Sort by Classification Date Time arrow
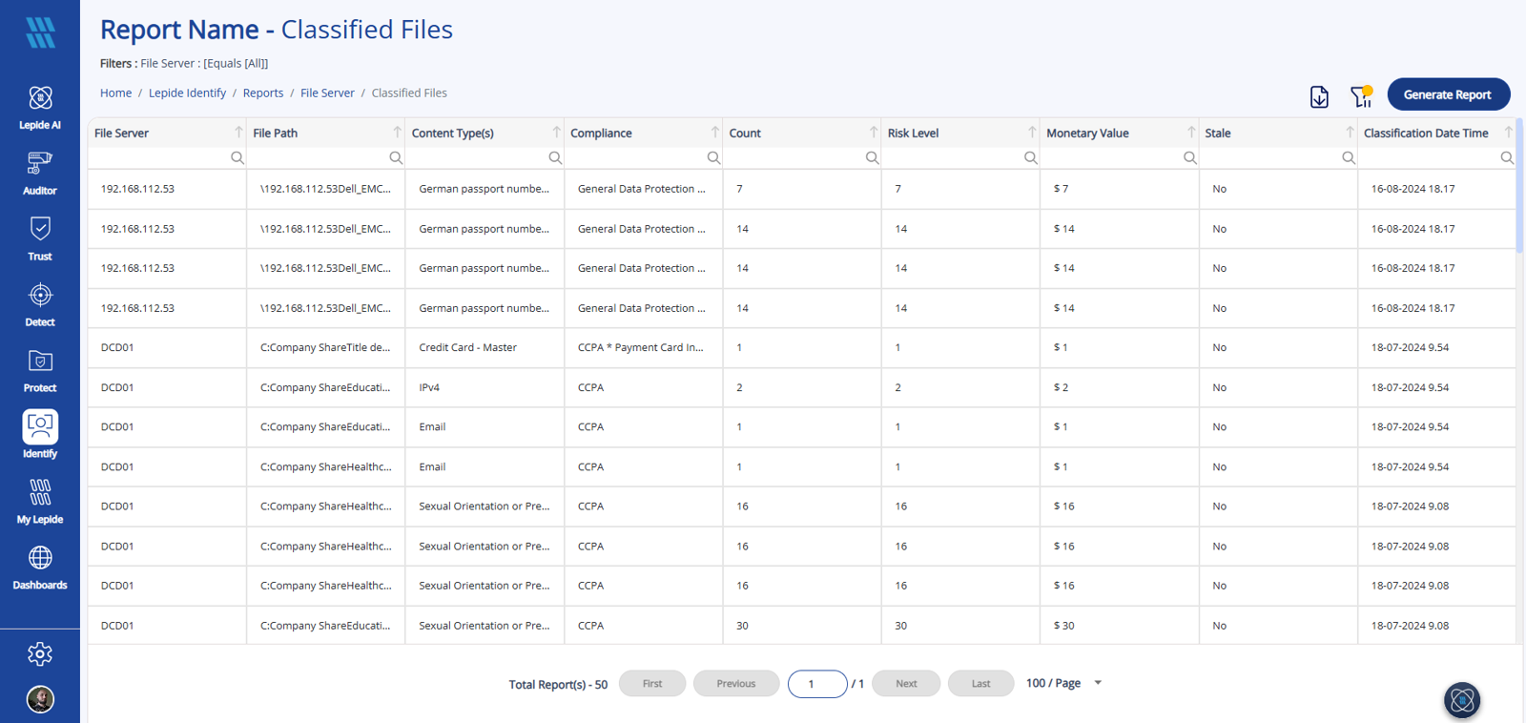The image size is (1526, 723). (x=1509, y=132)
